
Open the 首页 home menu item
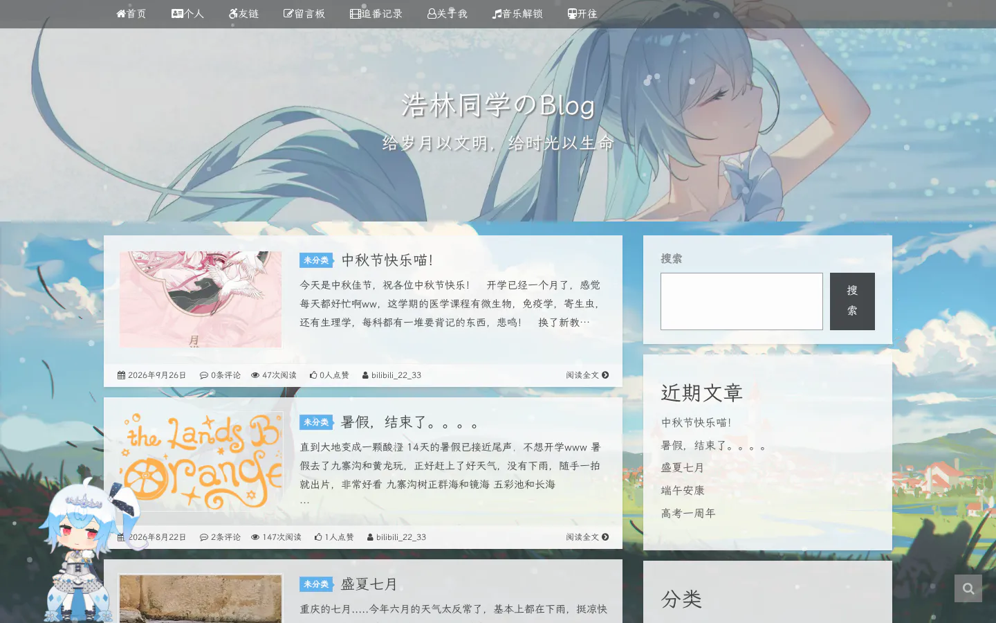[x=131, y=14]
